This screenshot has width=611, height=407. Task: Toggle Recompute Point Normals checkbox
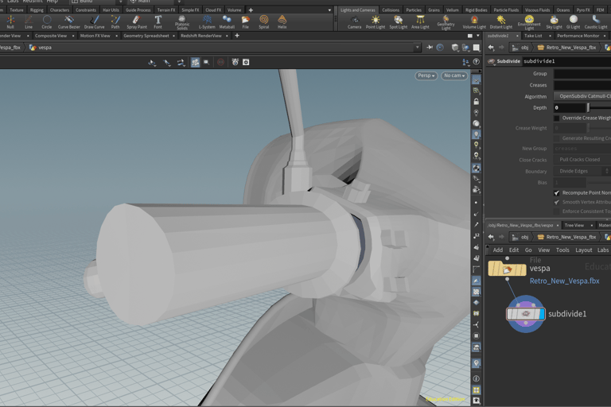click(x=557, y=192)
